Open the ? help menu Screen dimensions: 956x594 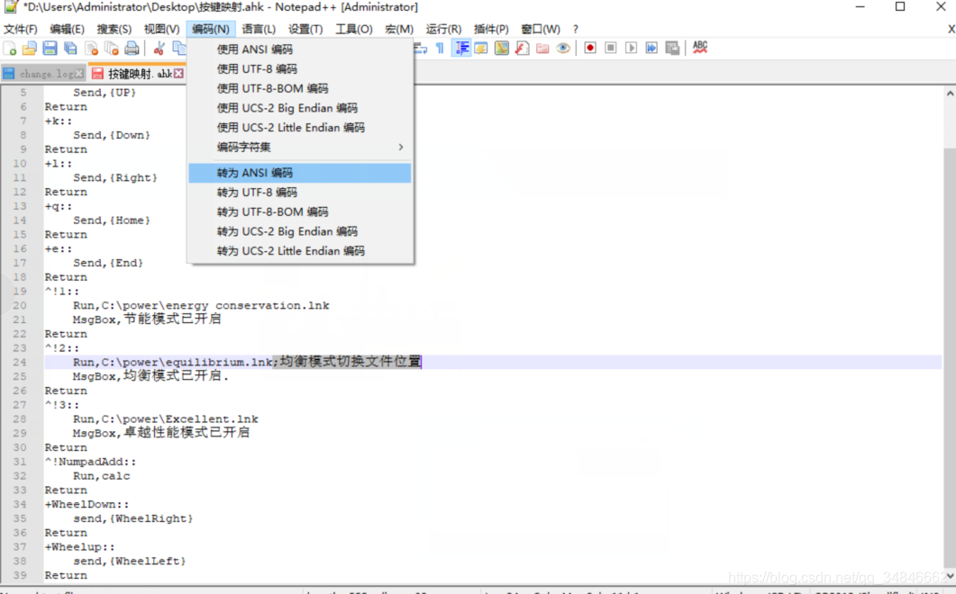575,29
